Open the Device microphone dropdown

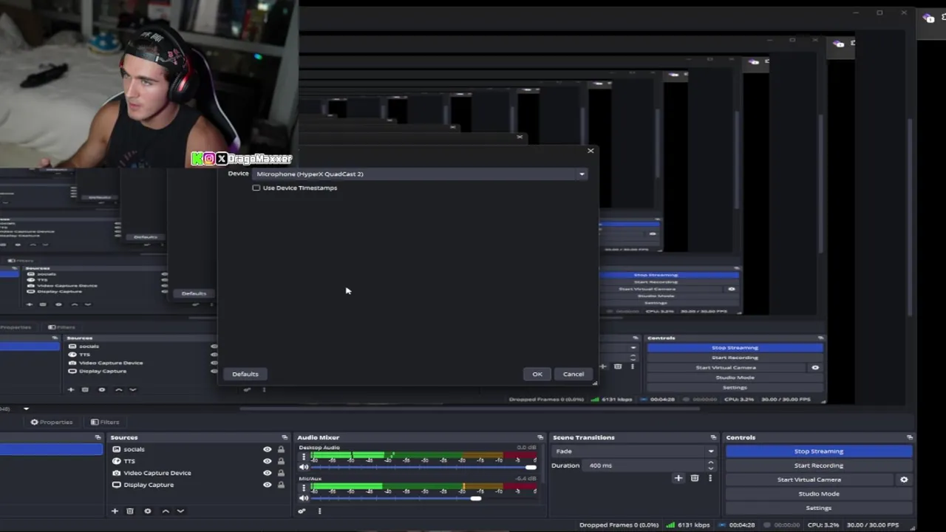tap(420, 174)
